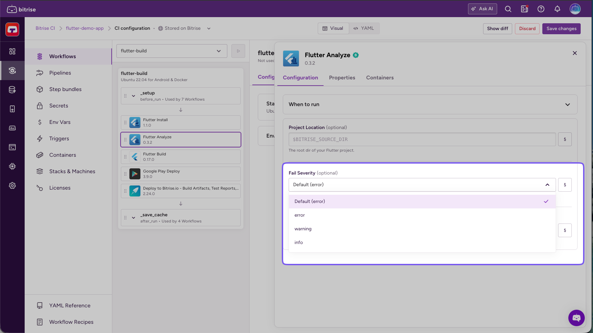Open the help question mark icon
Image resolution: width=593 pixels, height=333 pixels.
[x=541, y=9]
